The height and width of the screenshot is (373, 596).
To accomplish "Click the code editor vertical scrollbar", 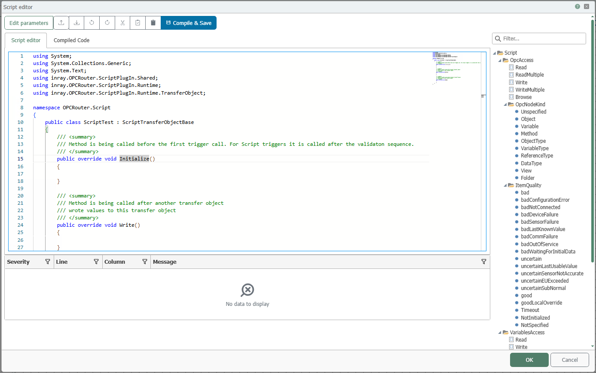I will 483,151.
